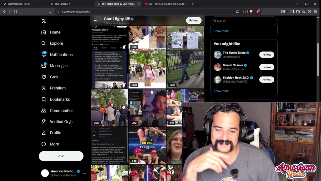The height and width of the screenshot is (181, 321).
Task: Open the tab search toolbar icon
Action: (283, 12)
